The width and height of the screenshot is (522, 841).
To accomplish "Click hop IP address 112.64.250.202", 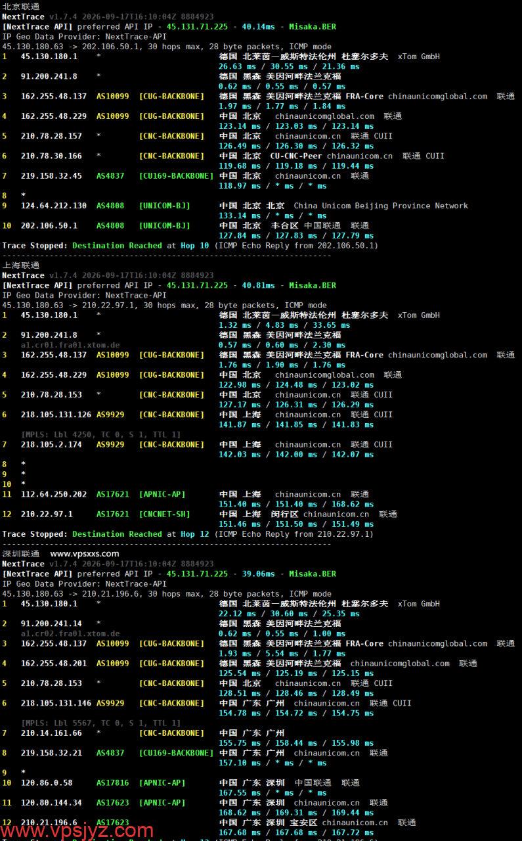I will coord(54,494).
